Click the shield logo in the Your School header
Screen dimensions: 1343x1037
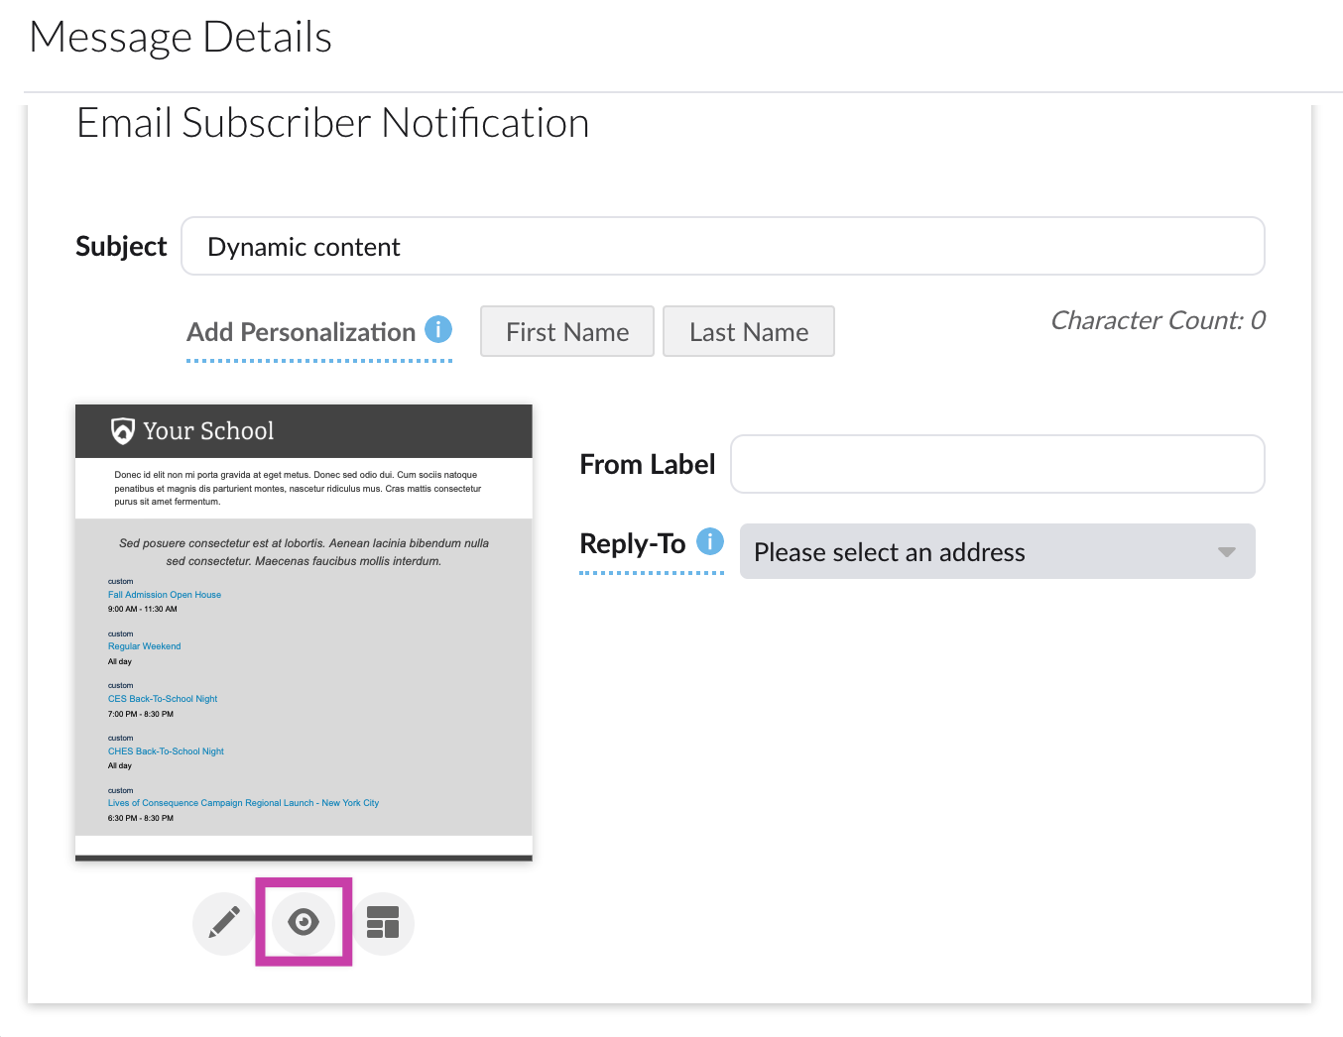120,430
